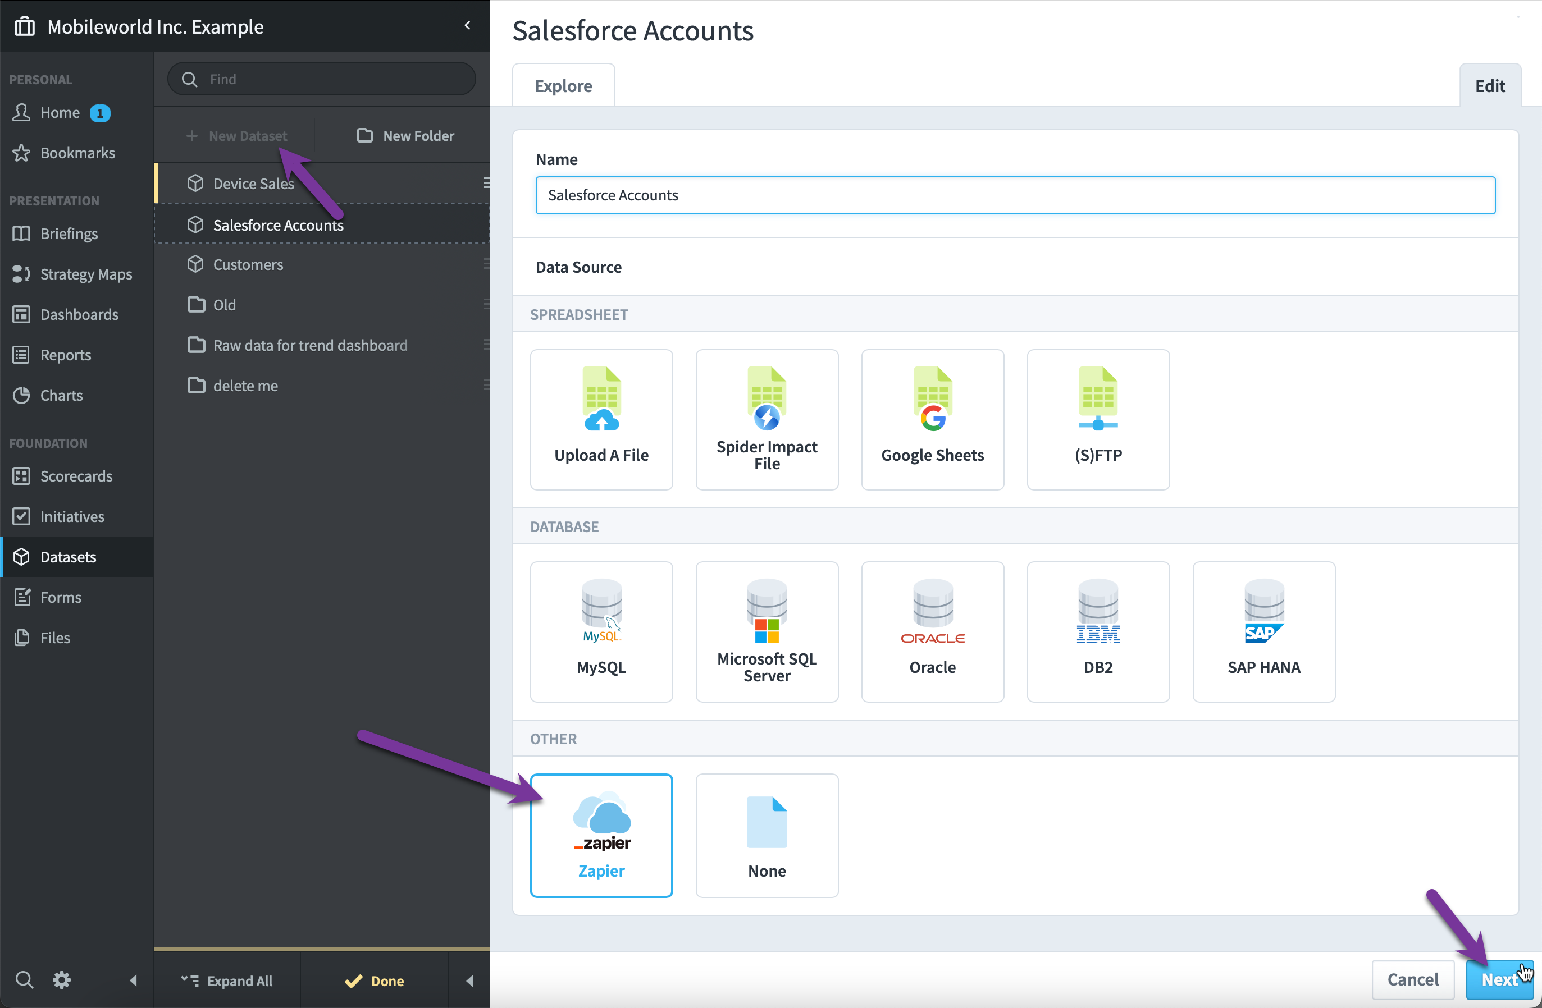Screen dimensions: 1542x1008
Task: Open Scorecards in the sidebar
Action: pos(76,476)
